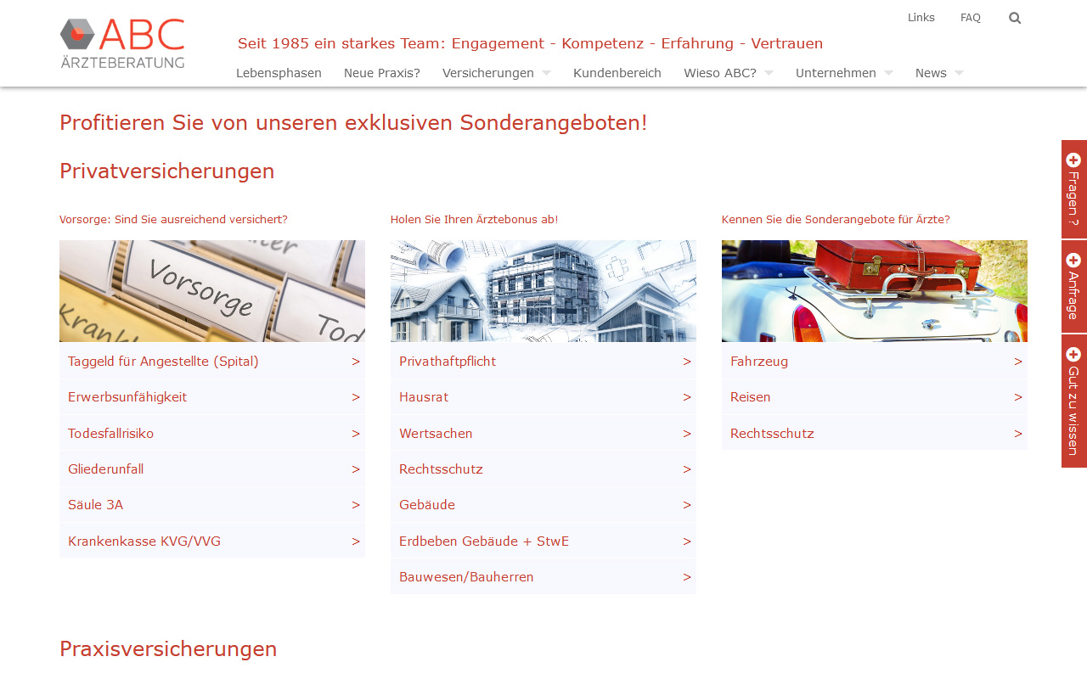
Task: Open the Anfrage side tab
Action: coord(1073,286)
